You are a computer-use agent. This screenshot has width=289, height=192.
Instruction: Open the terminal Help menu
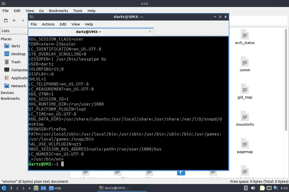89,24
